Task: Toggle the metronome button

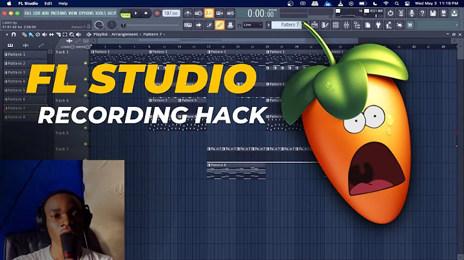Action: (x=188, y=14)
